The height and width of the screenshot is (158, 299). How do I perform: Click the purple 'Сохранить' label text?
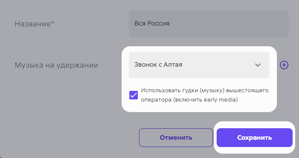[255, 138]
